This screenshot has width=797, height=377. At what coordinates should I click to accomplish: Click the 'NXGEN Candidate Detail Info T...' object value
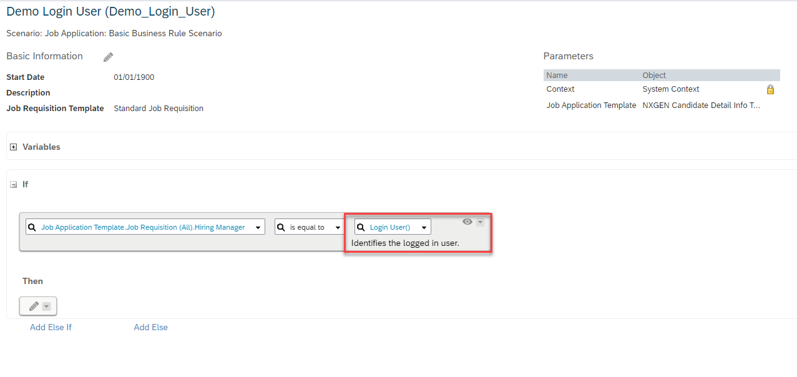coord(702,105)
